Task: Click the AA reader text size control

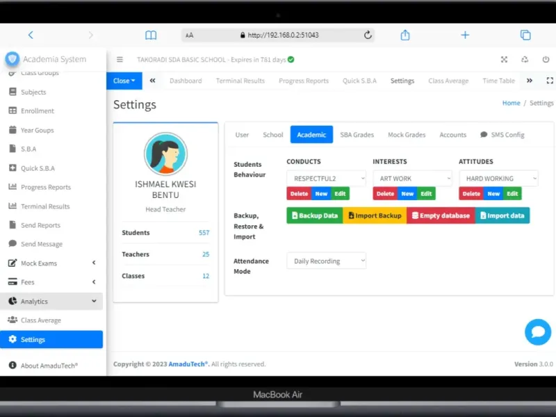Action: tap(189, 35)
